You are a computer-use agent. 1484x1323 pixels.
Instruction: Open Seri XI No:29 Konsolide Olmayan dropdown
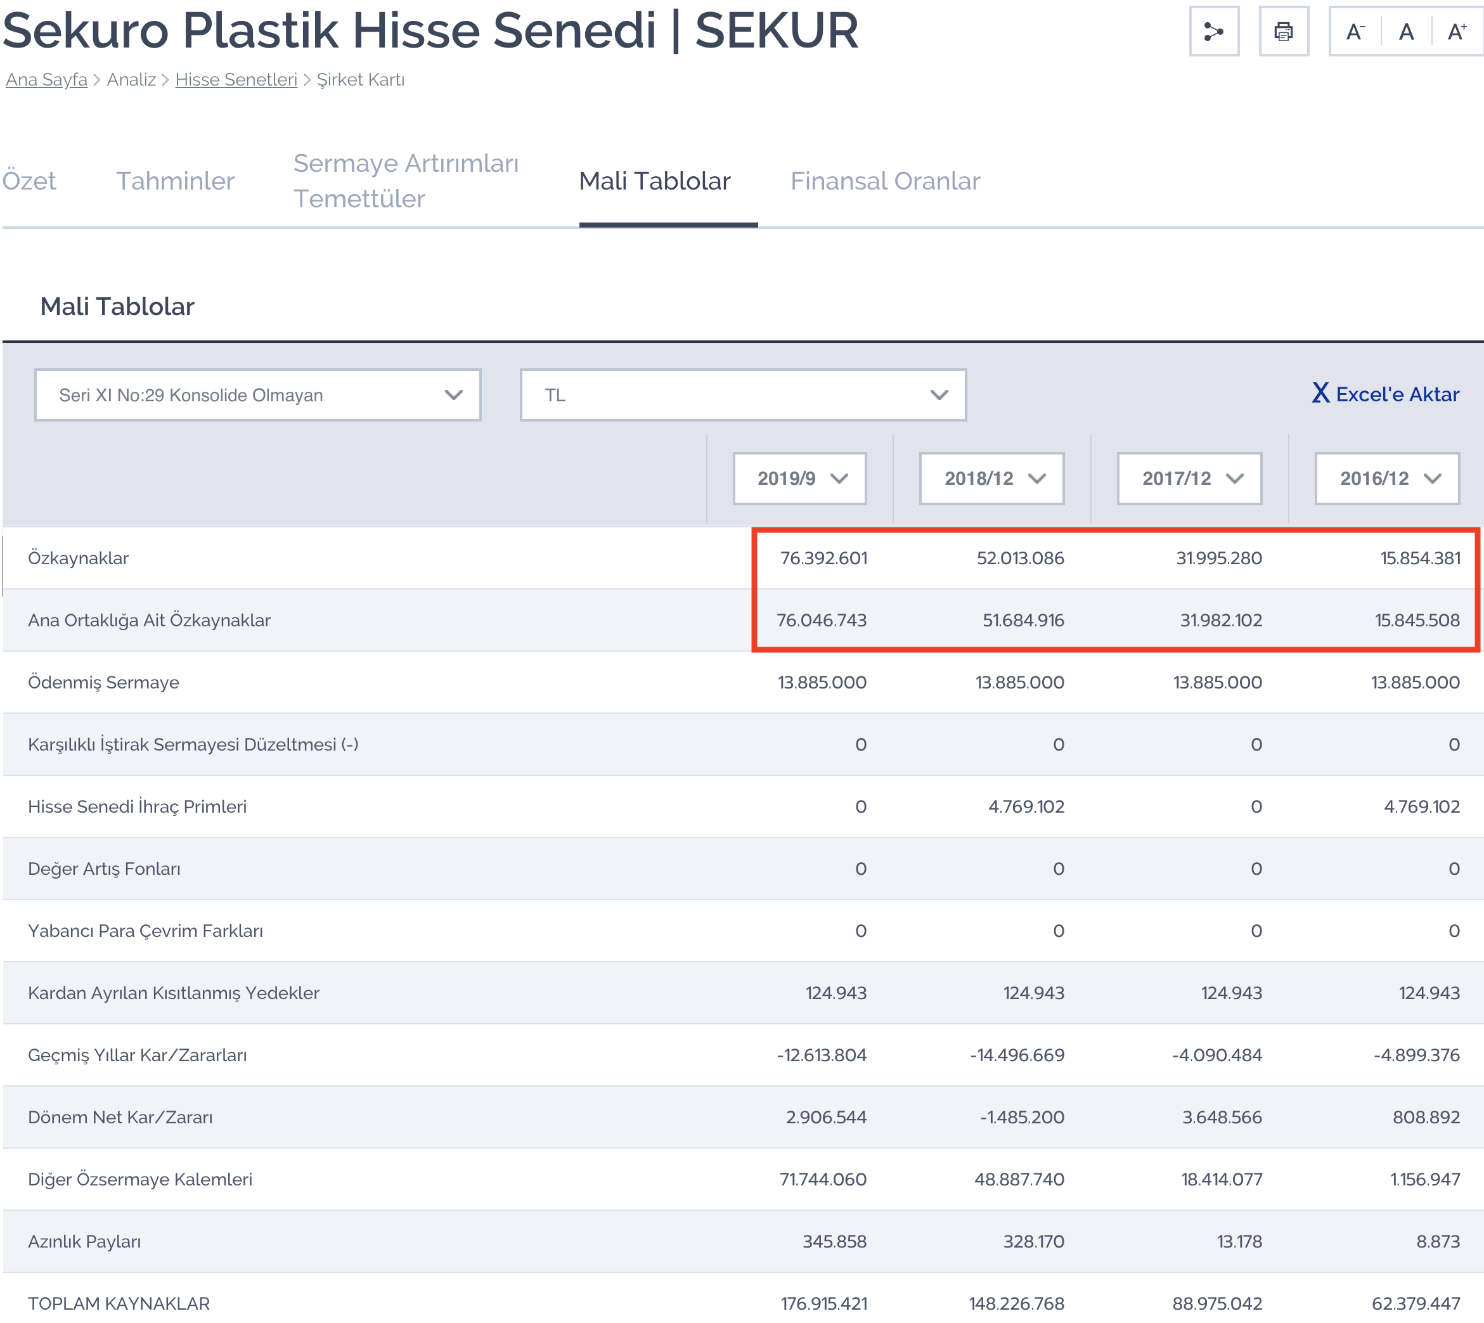click(x=258, y=395)
